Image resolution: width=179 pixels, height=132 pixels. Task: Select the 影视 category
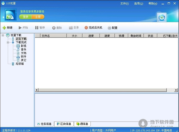click(24, 46)
